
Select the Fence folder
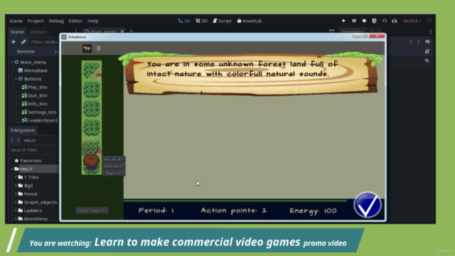tap(31, 194)
